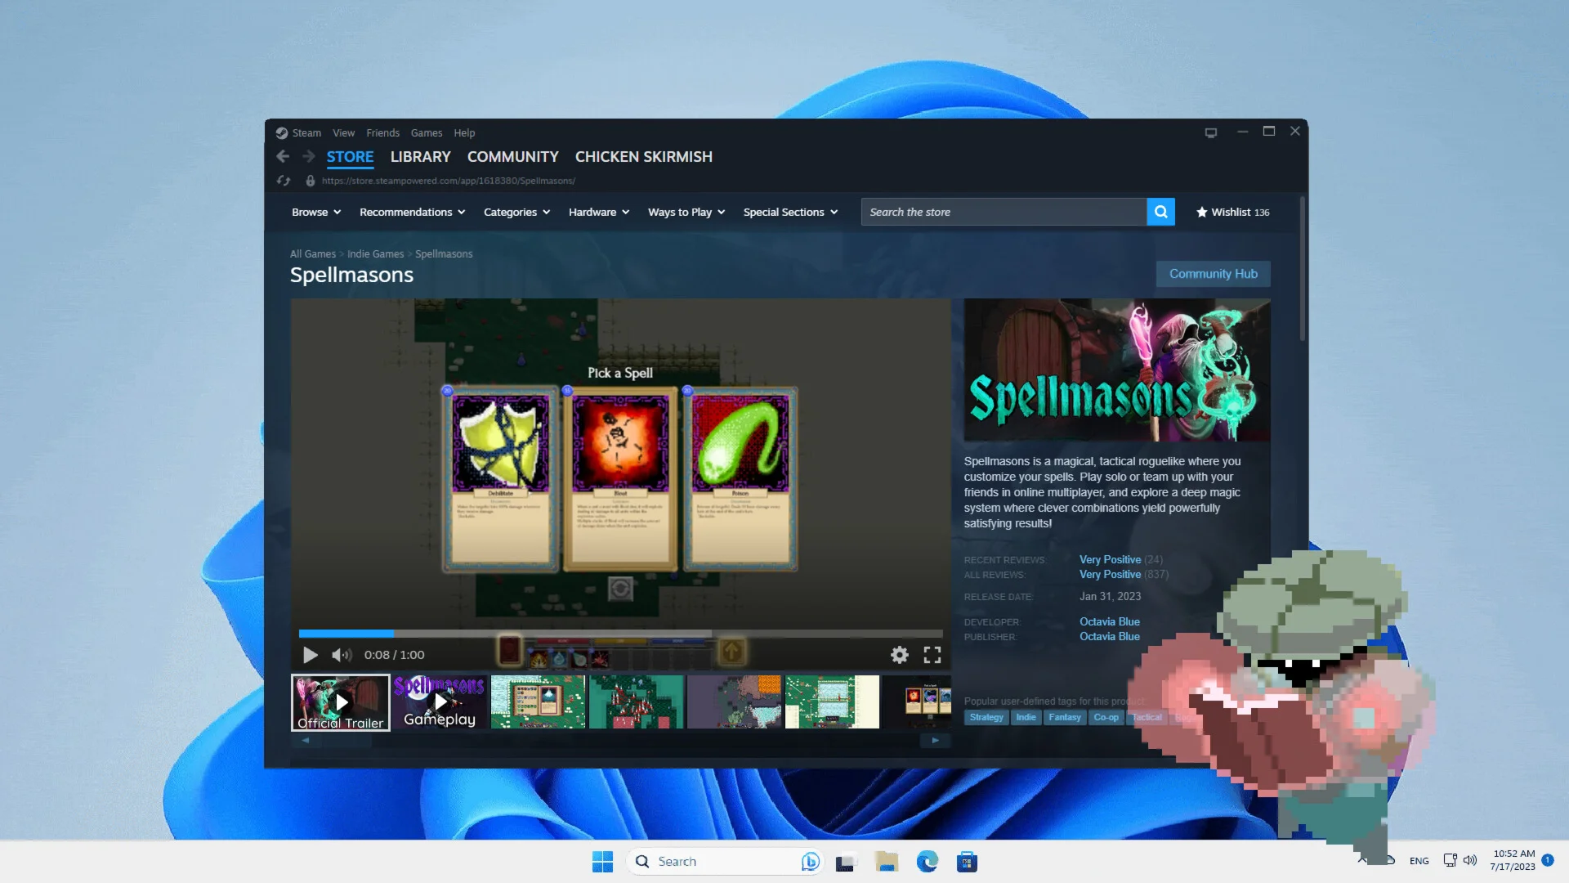This screenshot has height=883, width=1569.
Task: Expand the Browse dropdown
Action: click(315, 212)
